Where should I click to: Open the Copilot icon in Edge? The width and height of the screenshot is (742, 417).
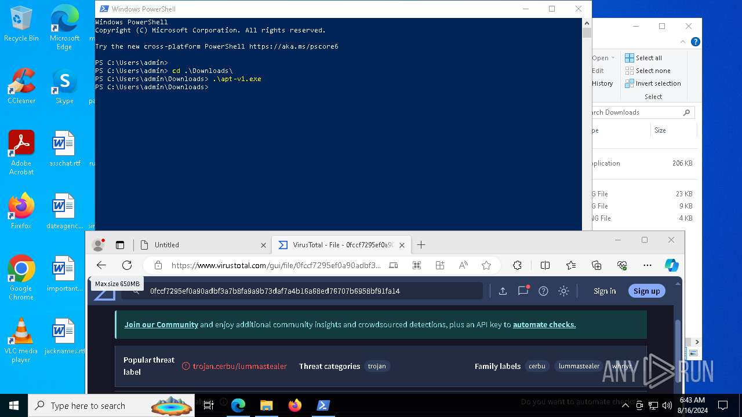point(671,265)
